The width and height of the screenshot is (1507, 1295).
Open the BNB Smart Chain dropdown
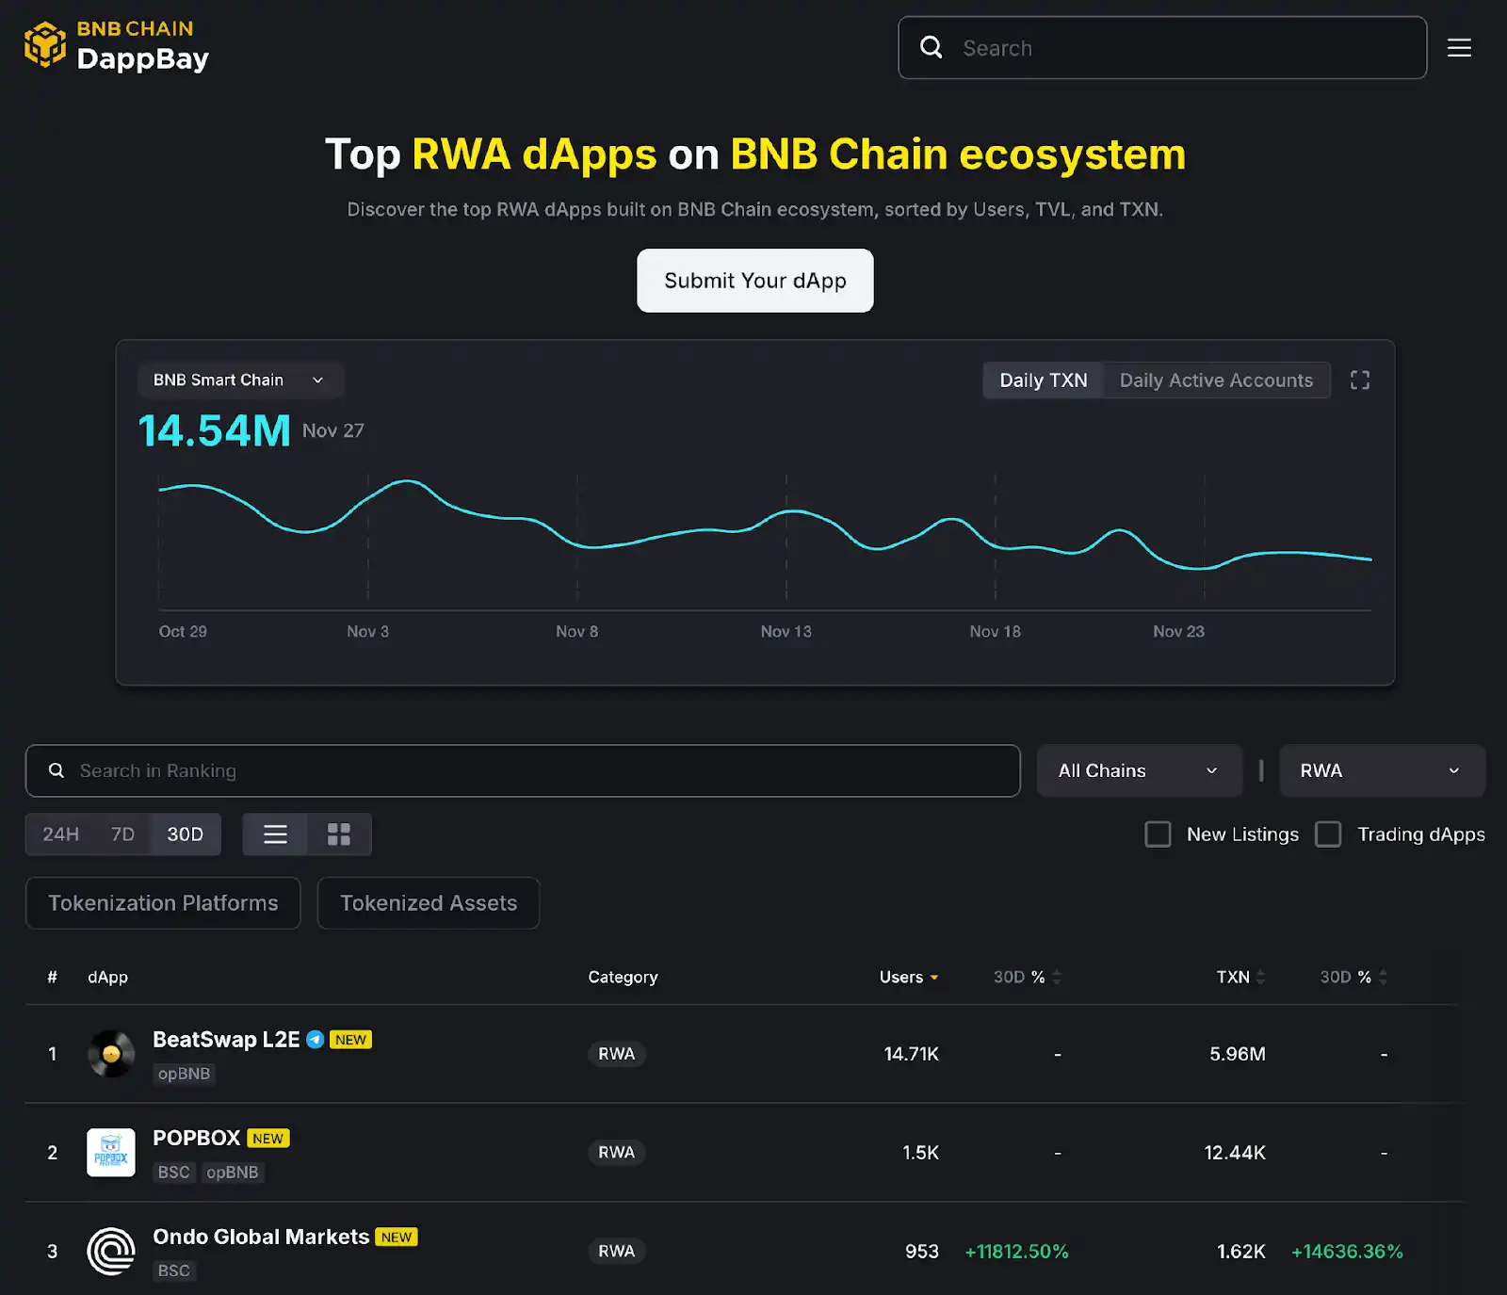(x=239, y=380)
